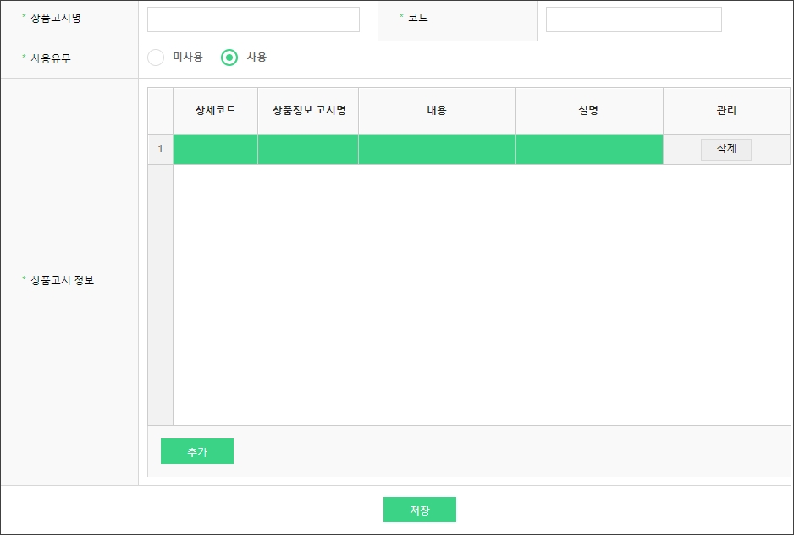Click row 1's 상품정보 고시명 cell
This screenshot has width=794, height=535.
[308, 150]
